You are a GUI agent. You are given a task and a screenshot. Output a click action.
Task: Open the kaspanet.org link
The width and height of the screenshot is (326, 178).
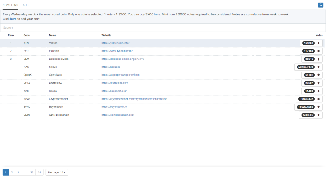coord(114,91)
